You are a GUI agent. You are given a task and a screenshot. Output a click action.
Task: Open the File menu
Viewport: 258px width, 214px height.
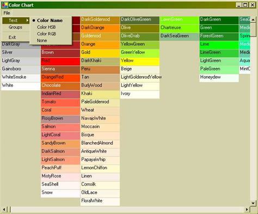pyautogui.click(x=7, y=13)
